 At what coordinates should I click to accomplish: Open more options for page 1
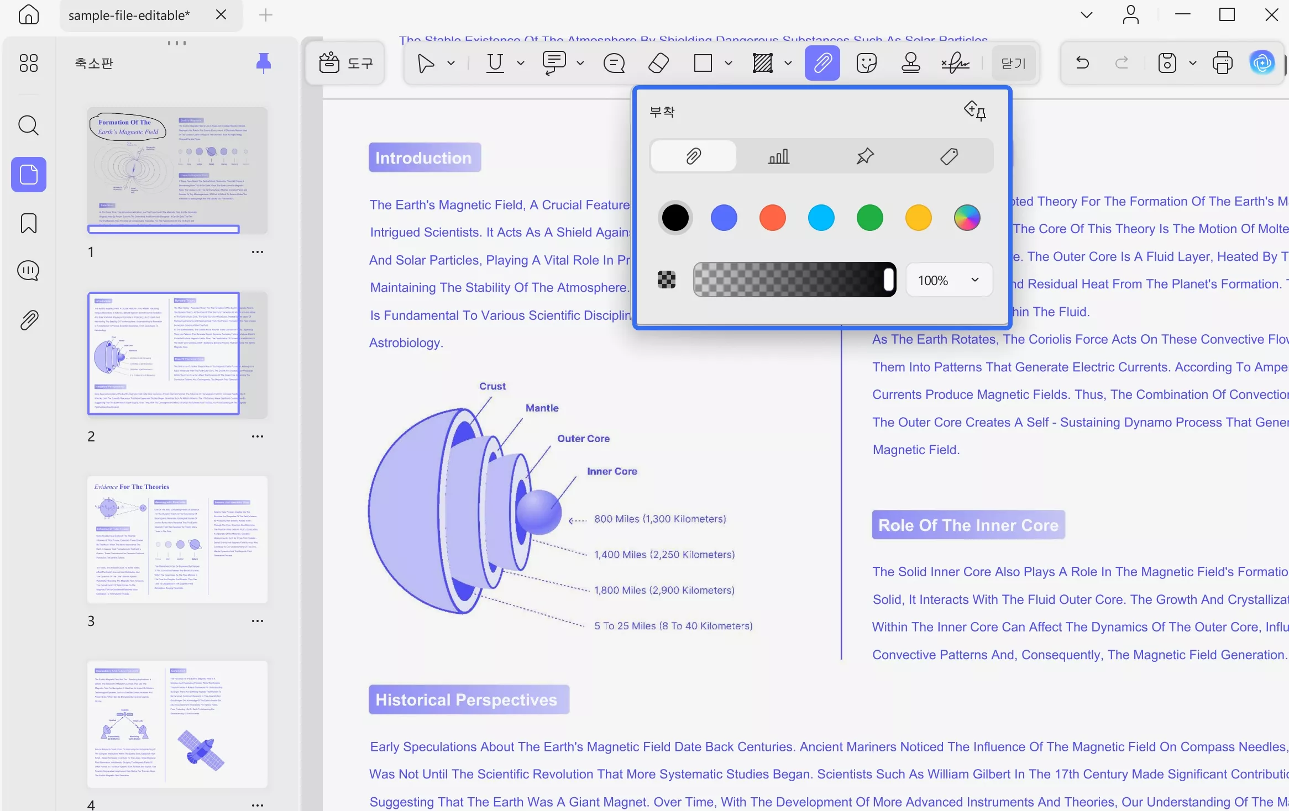(x=258, y=252)
